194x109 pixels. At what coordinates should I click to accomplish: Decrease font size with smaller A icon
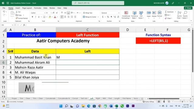(x=57, y=13)
